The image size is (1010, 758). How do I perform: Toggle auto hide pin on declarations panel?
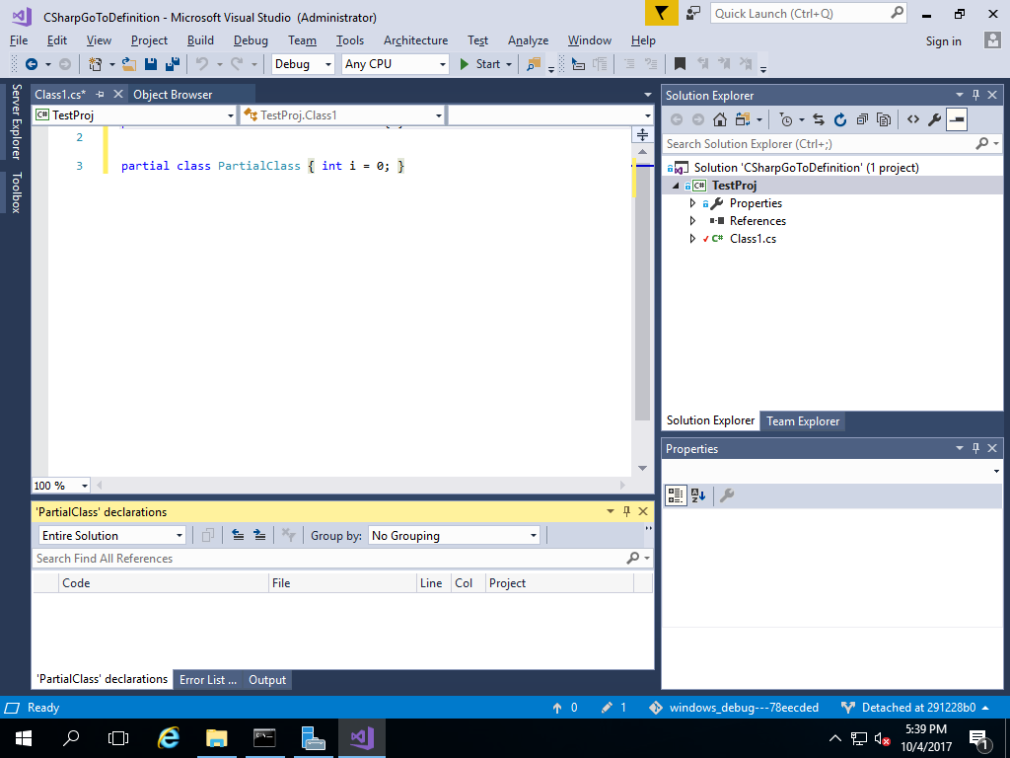[626, 511]
